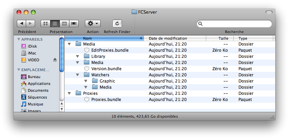
Task: Sort by Date de modification column
Action: [x=175, y=38]
